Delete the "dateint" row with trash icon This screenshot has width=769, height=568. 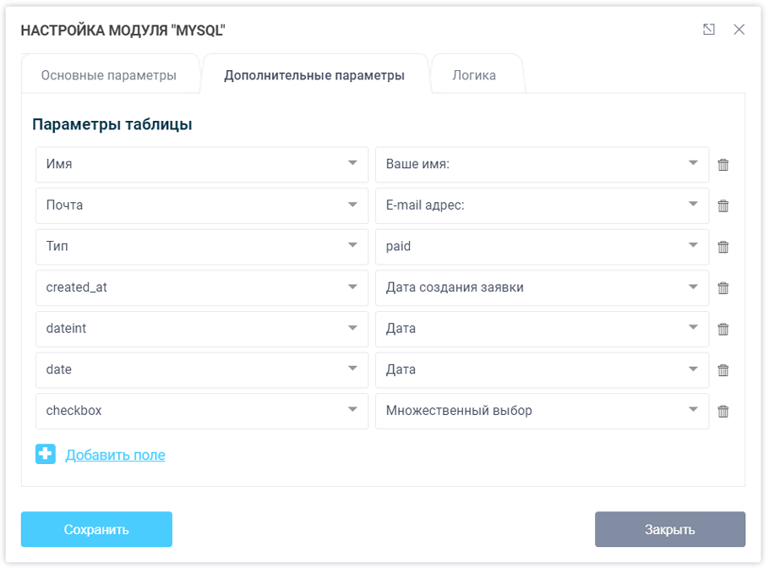(723, 329)
